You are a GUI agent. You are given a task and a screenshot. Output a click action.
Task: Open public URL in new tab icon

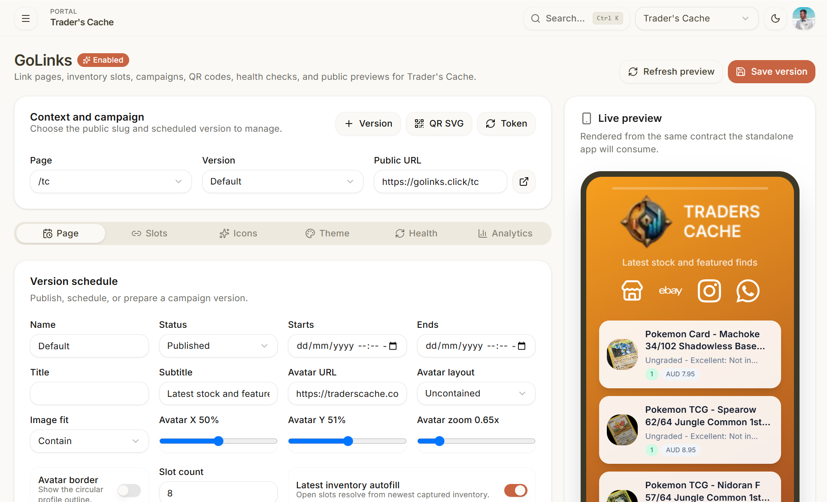(524, 181)
